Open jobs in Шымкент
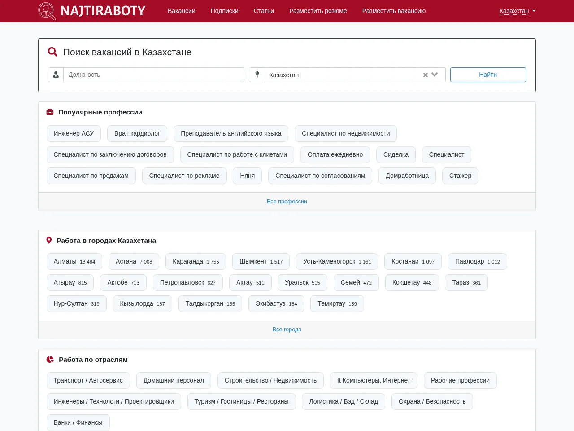 (261, 261)
